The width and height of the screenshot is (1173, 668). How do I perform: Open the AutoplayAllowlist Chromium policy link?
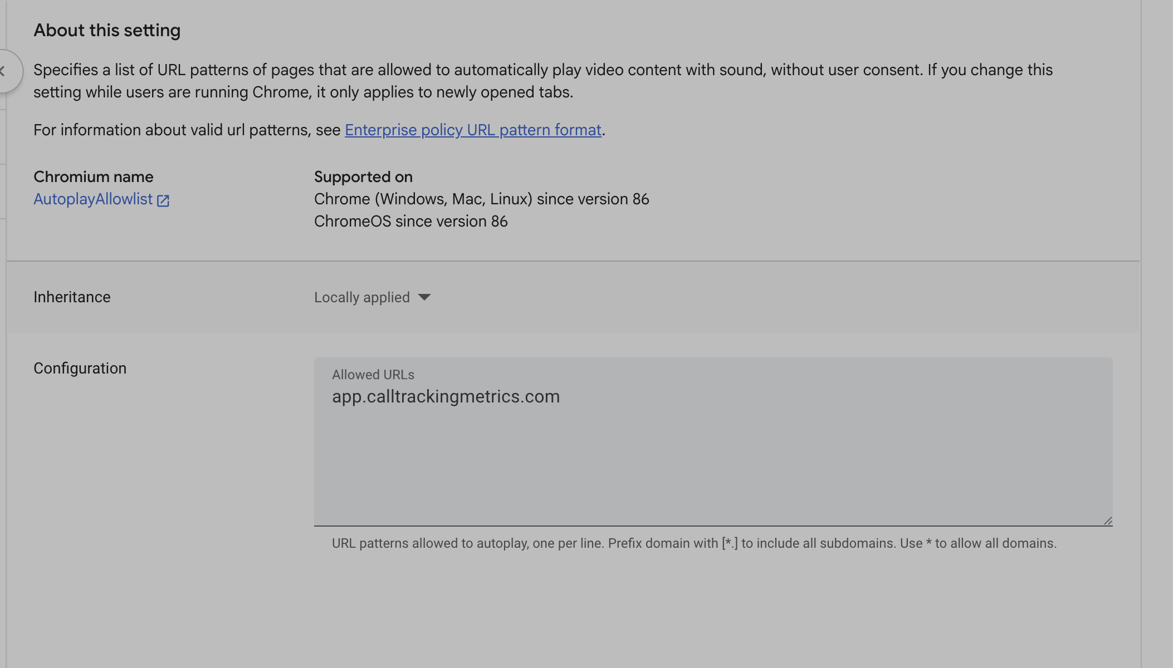[93, 199]
